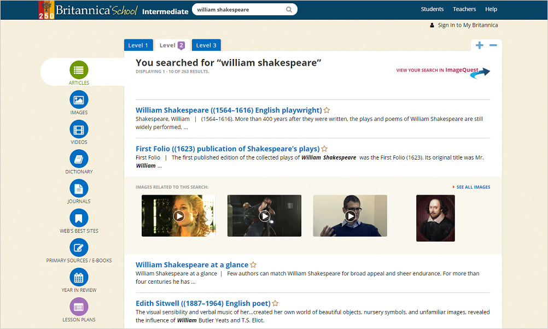Click the Dictionary book icon
Screen dimensions: 548x329
[79, 159]
